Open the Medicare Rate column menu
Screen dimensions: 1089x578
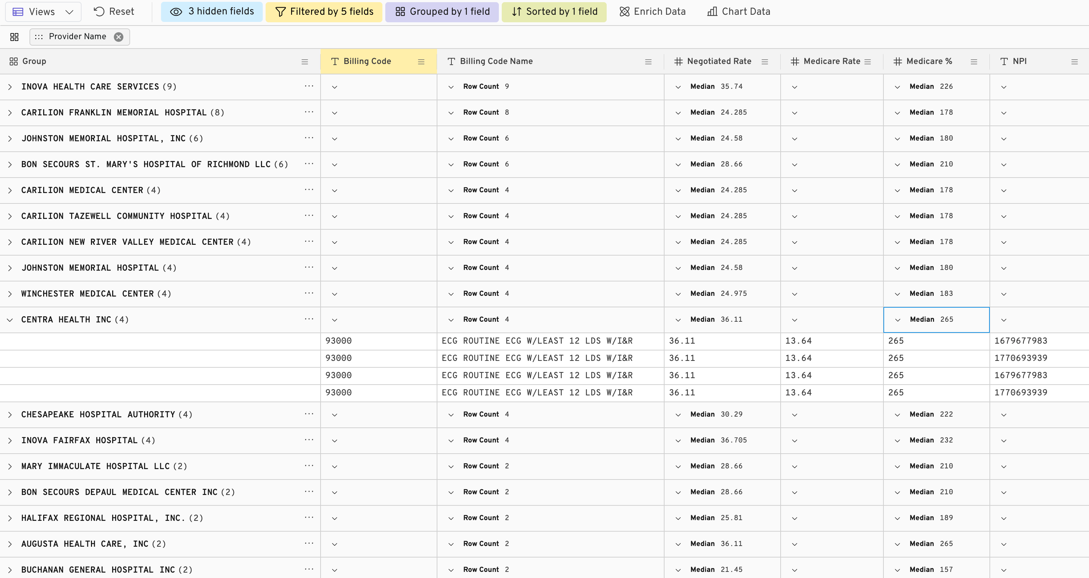pyautogui.click(x=868, y=62)
